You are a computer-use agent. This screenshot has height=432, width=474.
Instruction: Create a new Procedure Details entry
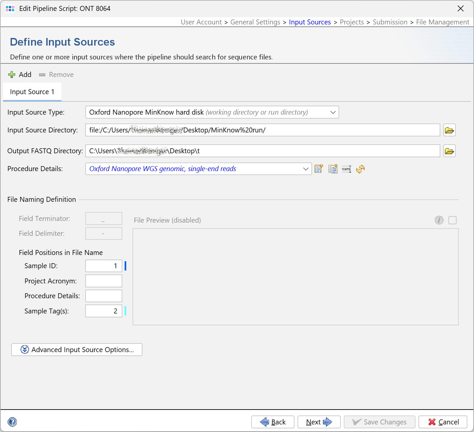coord(318,169)
